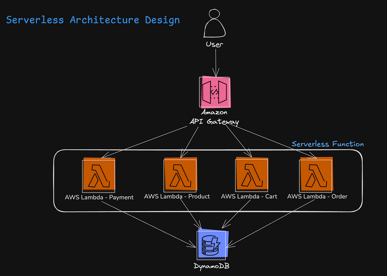Image resolution: width=387 pixels, height=276 pixels.
Task: Click the 'AWS Lambda - Product' label
Action: click(177, 196)
